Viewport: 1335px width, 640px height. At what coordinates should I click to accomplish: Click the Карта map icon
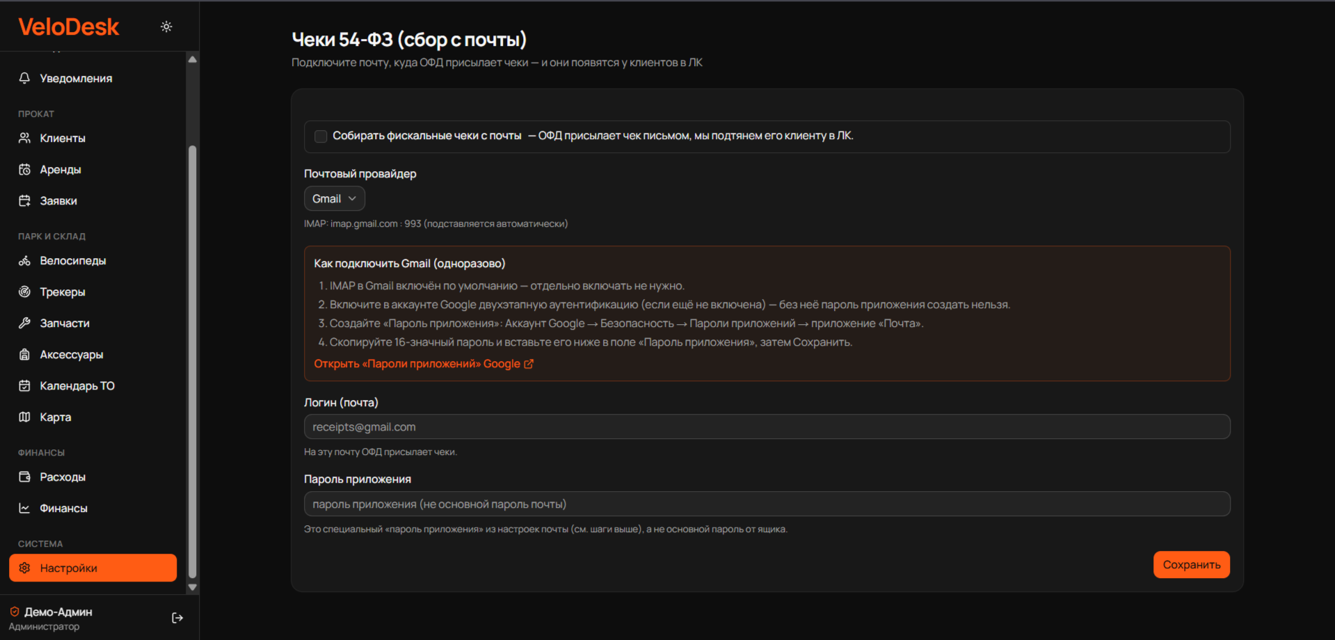click(x=24, y=417)
